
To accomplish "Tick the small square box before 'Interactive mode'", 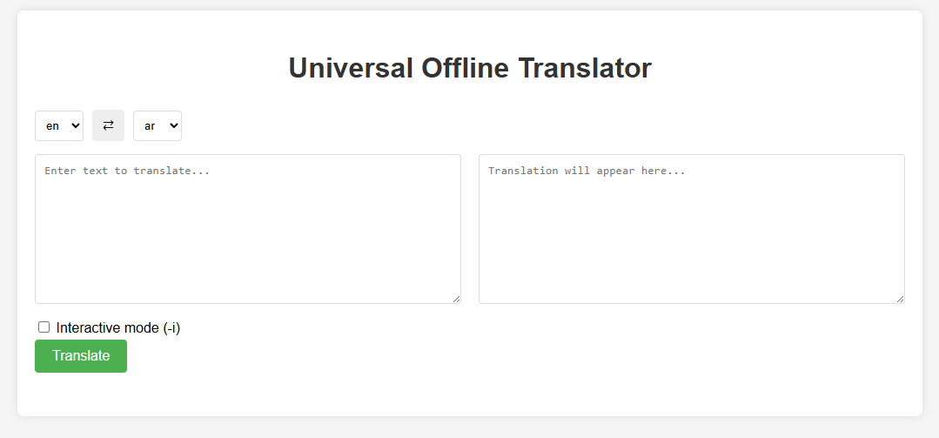I will [x=44, y=327].
